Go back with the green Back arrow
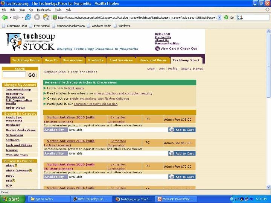 click(x=5, y=17)
